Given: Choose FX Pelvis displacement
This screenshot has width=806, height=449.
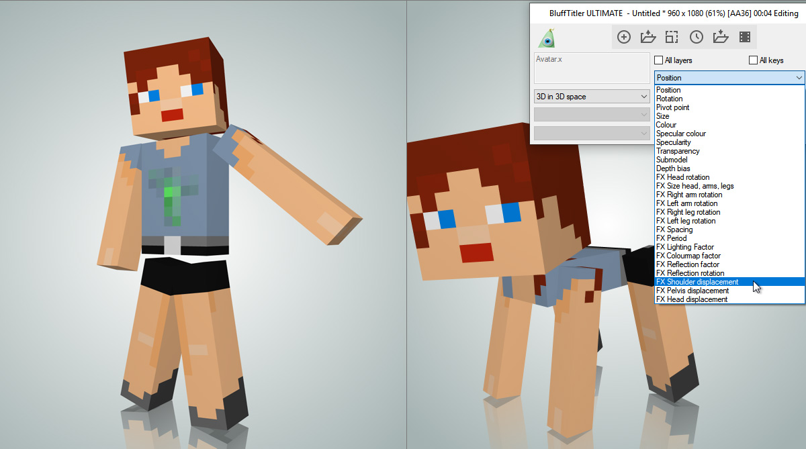Looking at the screenshot, I should pos(729,291).
